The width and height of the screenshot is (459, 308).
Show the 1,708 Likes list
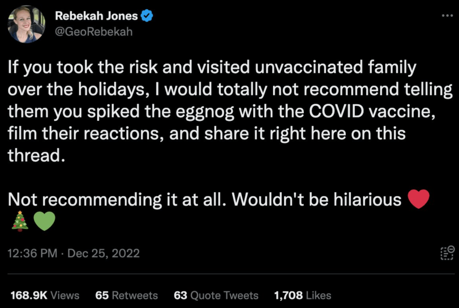[302, 295]
